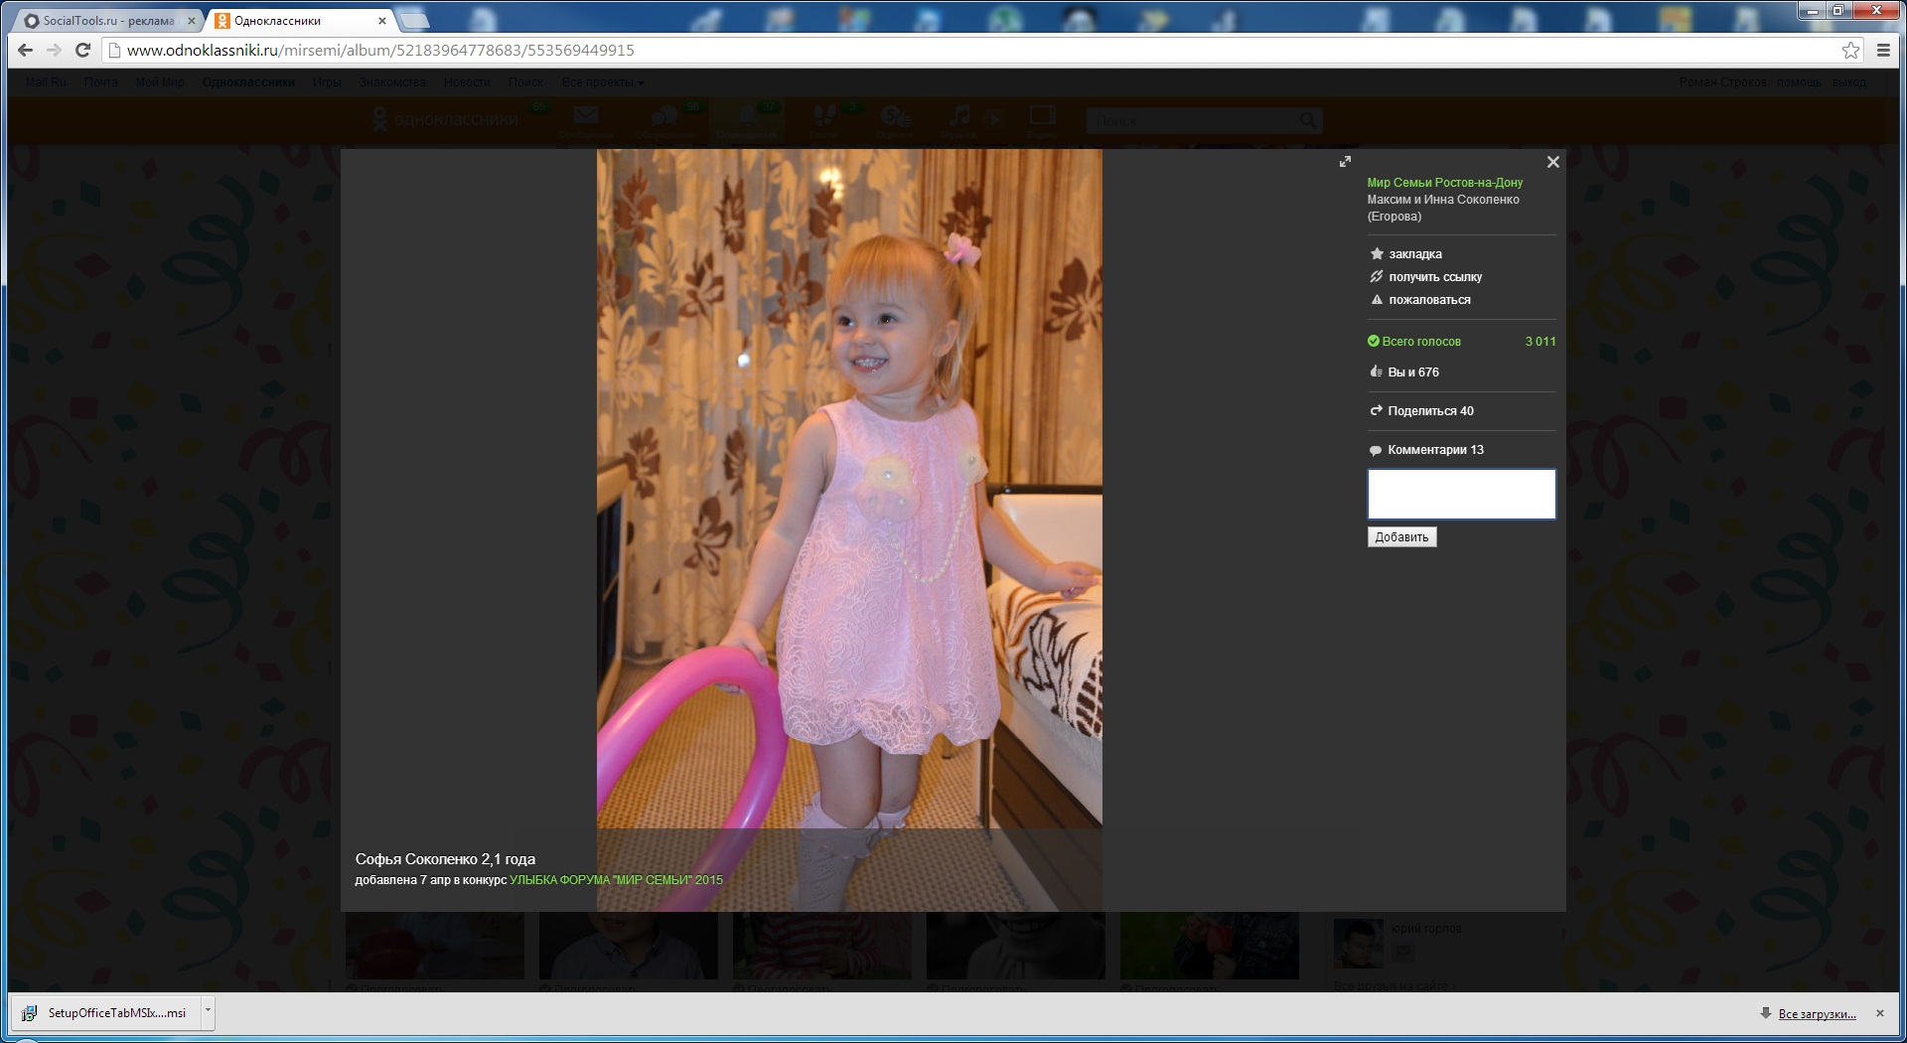The height and width of the screenshot is (1043, 1907).
Task: Bookmark this page with the star icon
Action: [1851, 50]
